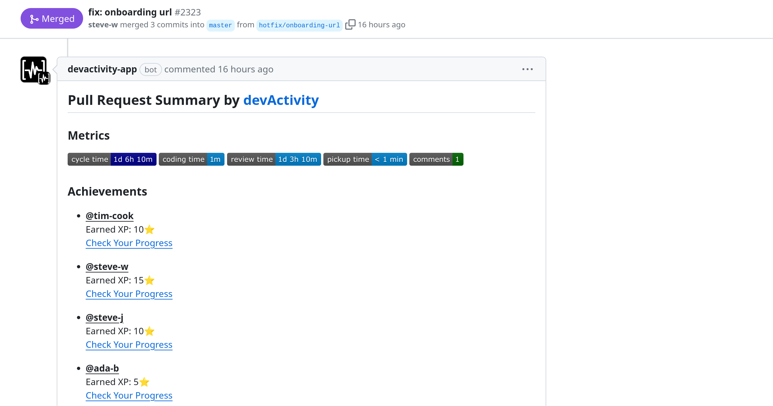Open the master branch label
This screenshot has height=406, width=773.
coord(220,25)
